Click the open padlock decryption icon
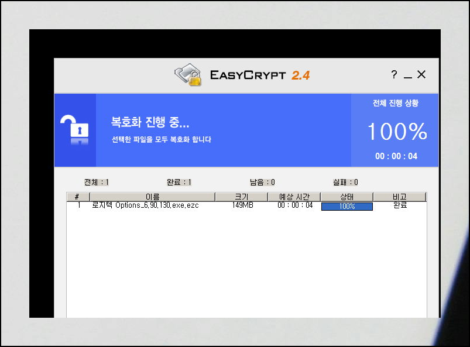This screenshot has height=347, width=470. [x=75, y=130]
